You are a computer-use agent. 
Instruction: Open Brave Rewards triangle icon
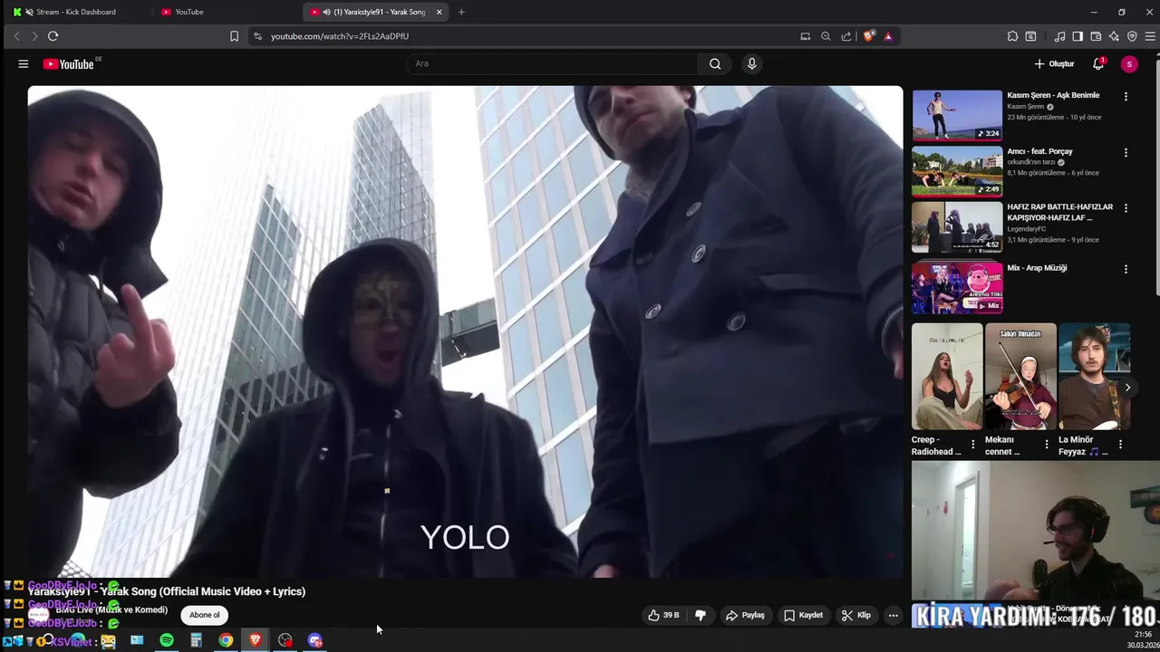point(888,36)
